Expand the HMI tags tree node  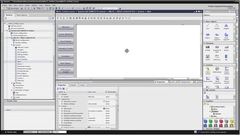[x=12, y=83]
